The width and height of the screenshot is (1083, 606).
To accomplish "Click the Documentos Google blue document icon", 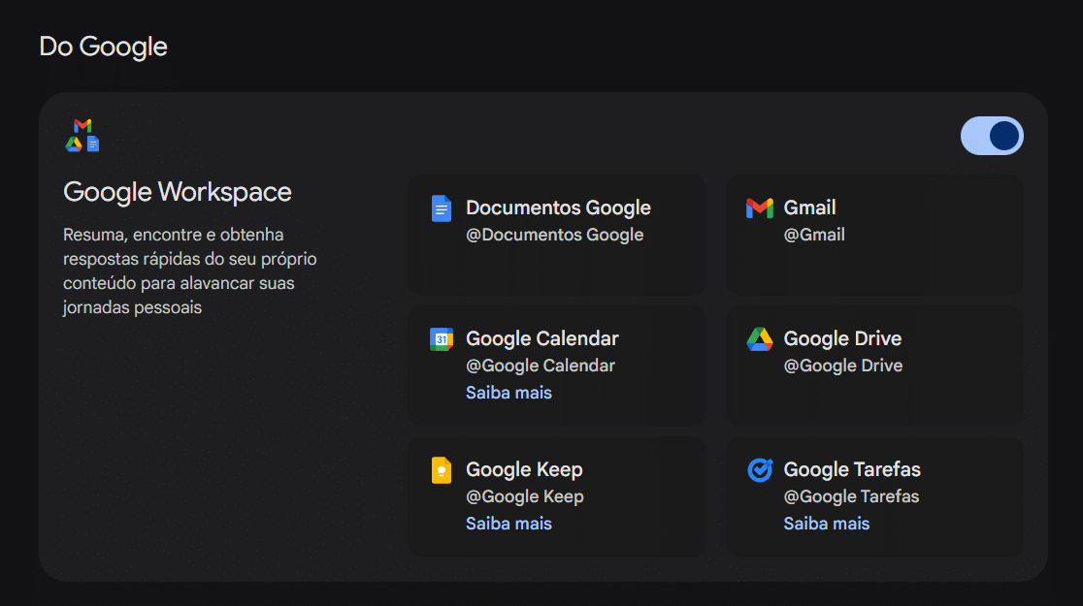I will pos(442,208).
